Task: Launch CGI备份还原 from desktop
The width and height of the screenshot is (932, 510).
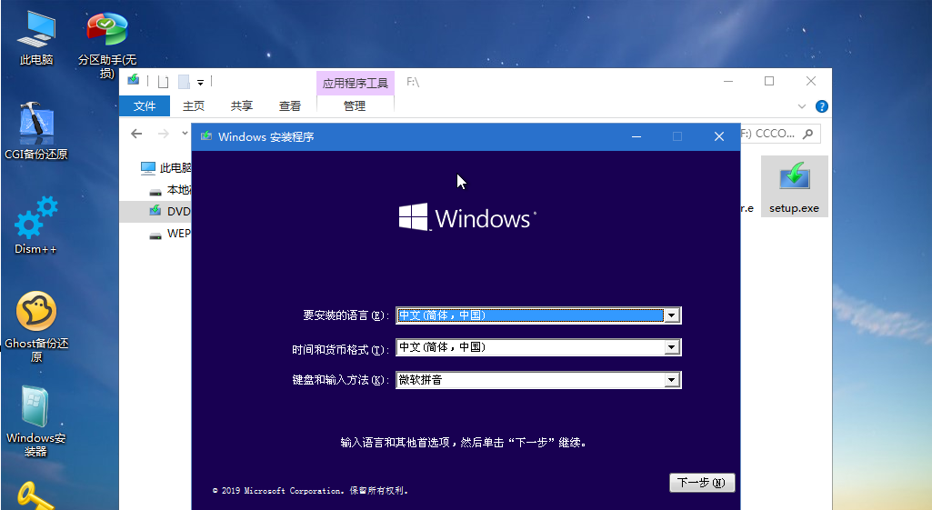Action: pyautogui.click(x=36, y=131)
